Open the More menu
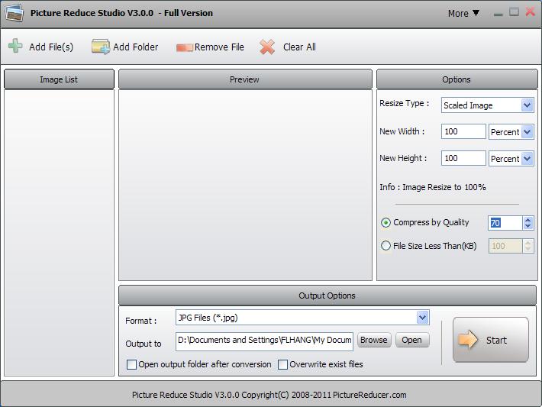 click(463, 13)
